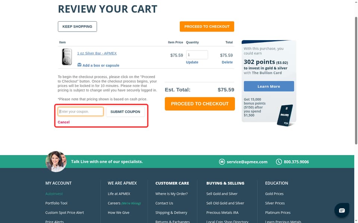Click Talk Live with one of our specialists
The width and height of the screenshot is (358, 223).
107,162
